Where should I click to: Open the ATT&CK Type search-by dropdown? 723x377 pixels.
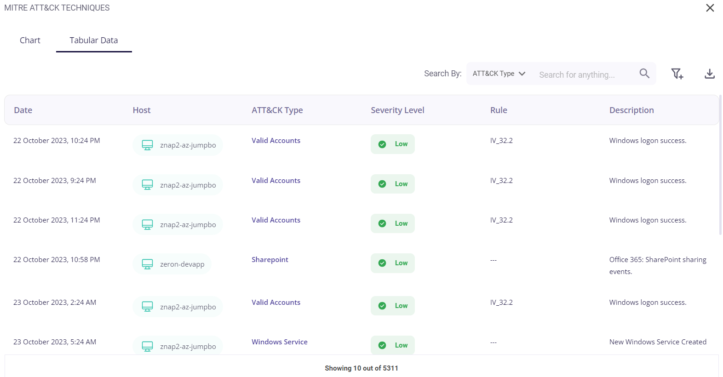click(499, 74)
